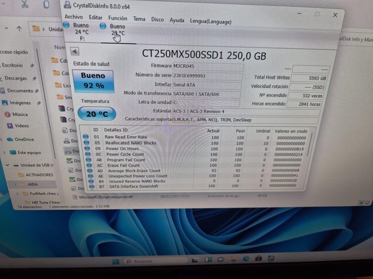373x279 pixels.
Task: Click the 20 °C temperature button
Action: [97, 114]
